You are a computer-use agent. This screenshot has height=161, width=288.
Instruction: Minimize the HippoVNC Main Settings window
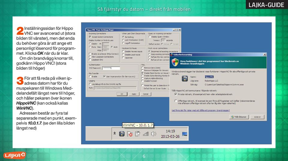click(174, 30)
